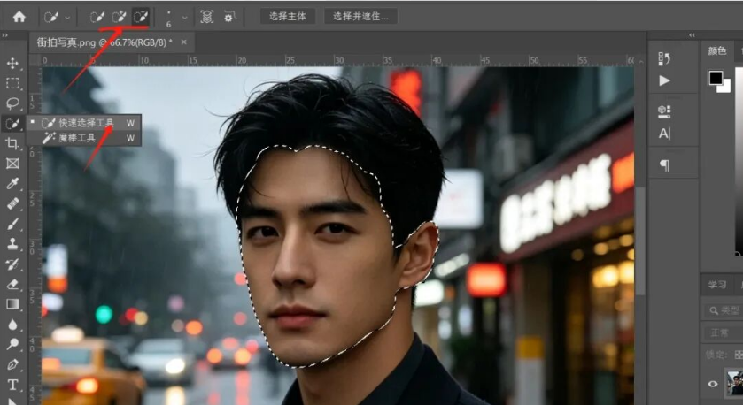Image resolution: width=743 pixels, height=405 pixels.
Task: Select the Move tool
Action: 12,63
